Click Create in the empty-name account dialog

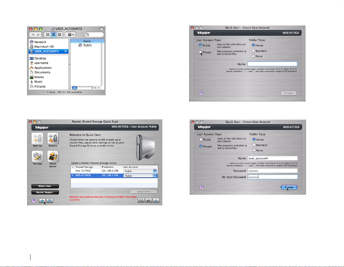289,93
